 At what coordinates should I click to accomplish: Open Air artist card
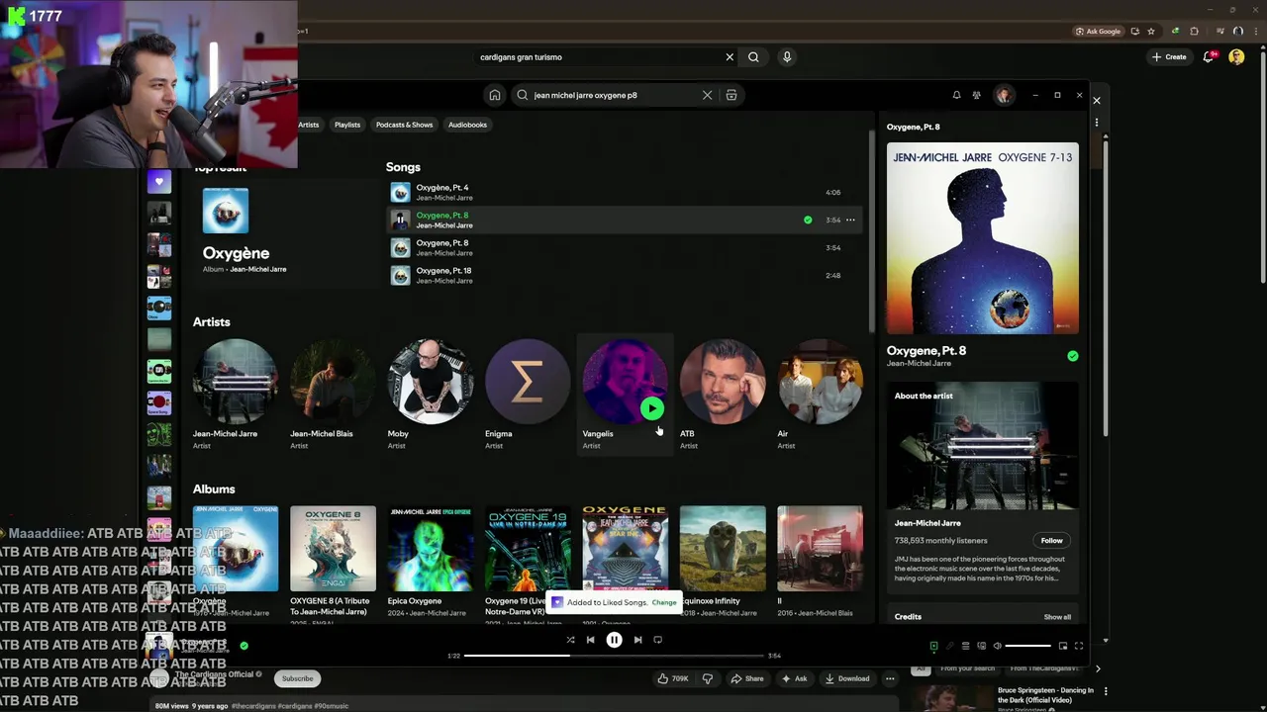coord(820,394)
